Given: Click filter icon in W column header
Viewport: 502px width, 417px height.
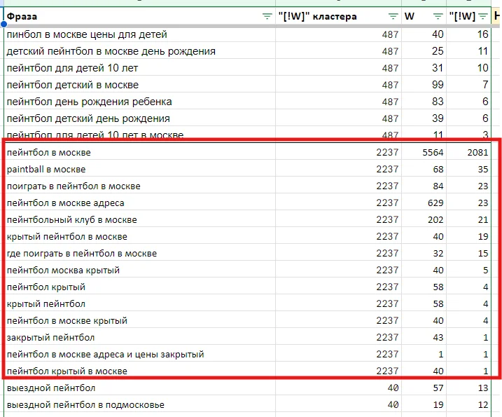Looking at the screenshot, I should [438, 17].
